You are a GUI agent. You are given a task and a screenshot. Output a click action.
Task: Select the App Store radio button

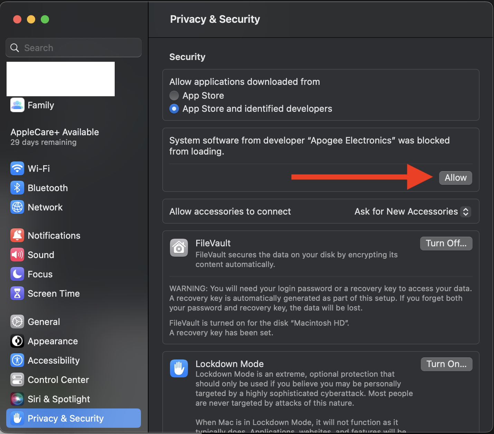point(174,96)
